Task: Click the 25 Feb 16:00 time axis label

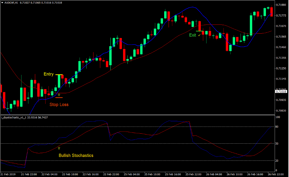Action: point(172,174)
